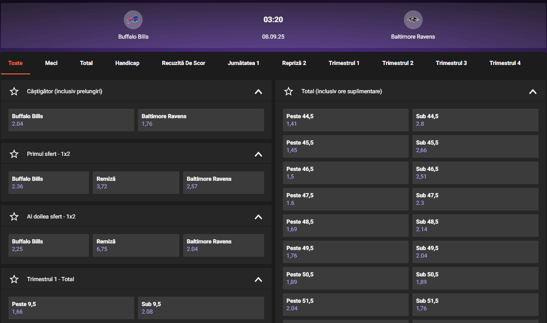Switch to the Jumătatea 1 tab

pos(243,63)
